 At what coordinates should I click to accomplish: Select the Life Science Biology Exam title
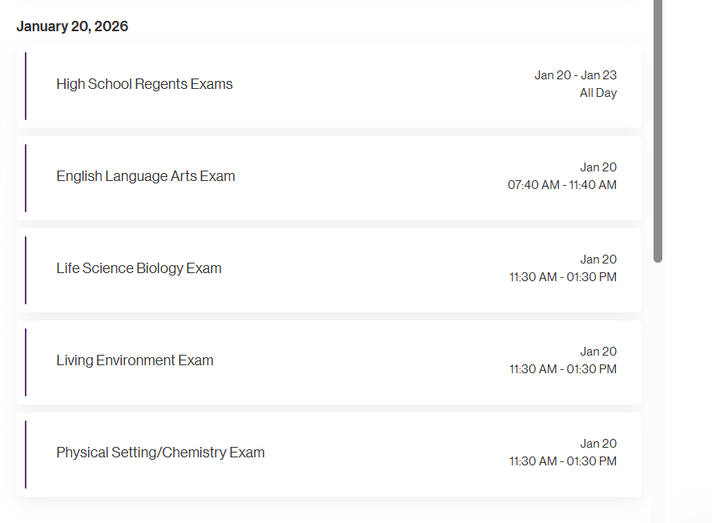click(x=139, y=268)
